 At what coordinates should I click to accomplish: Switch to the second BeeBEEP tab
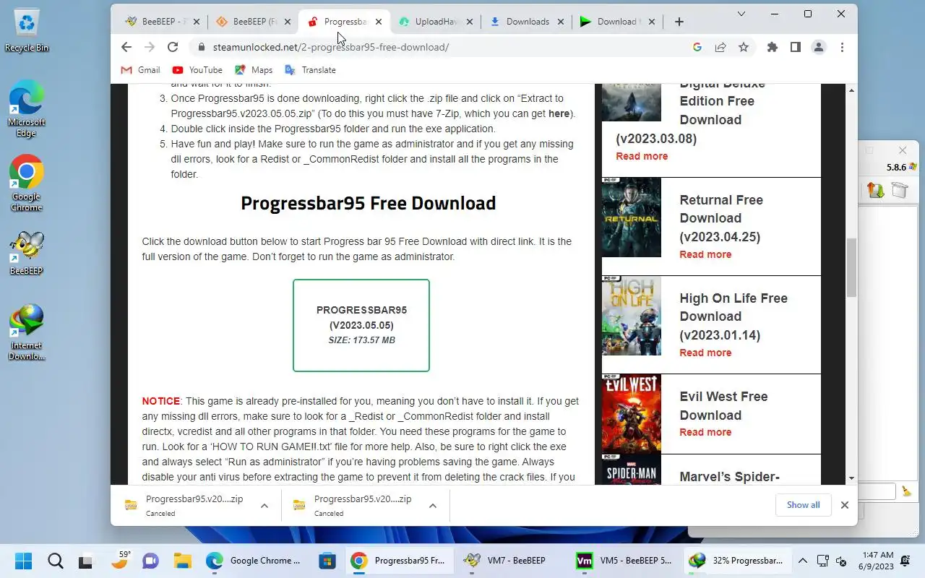(x=254, y=22)
